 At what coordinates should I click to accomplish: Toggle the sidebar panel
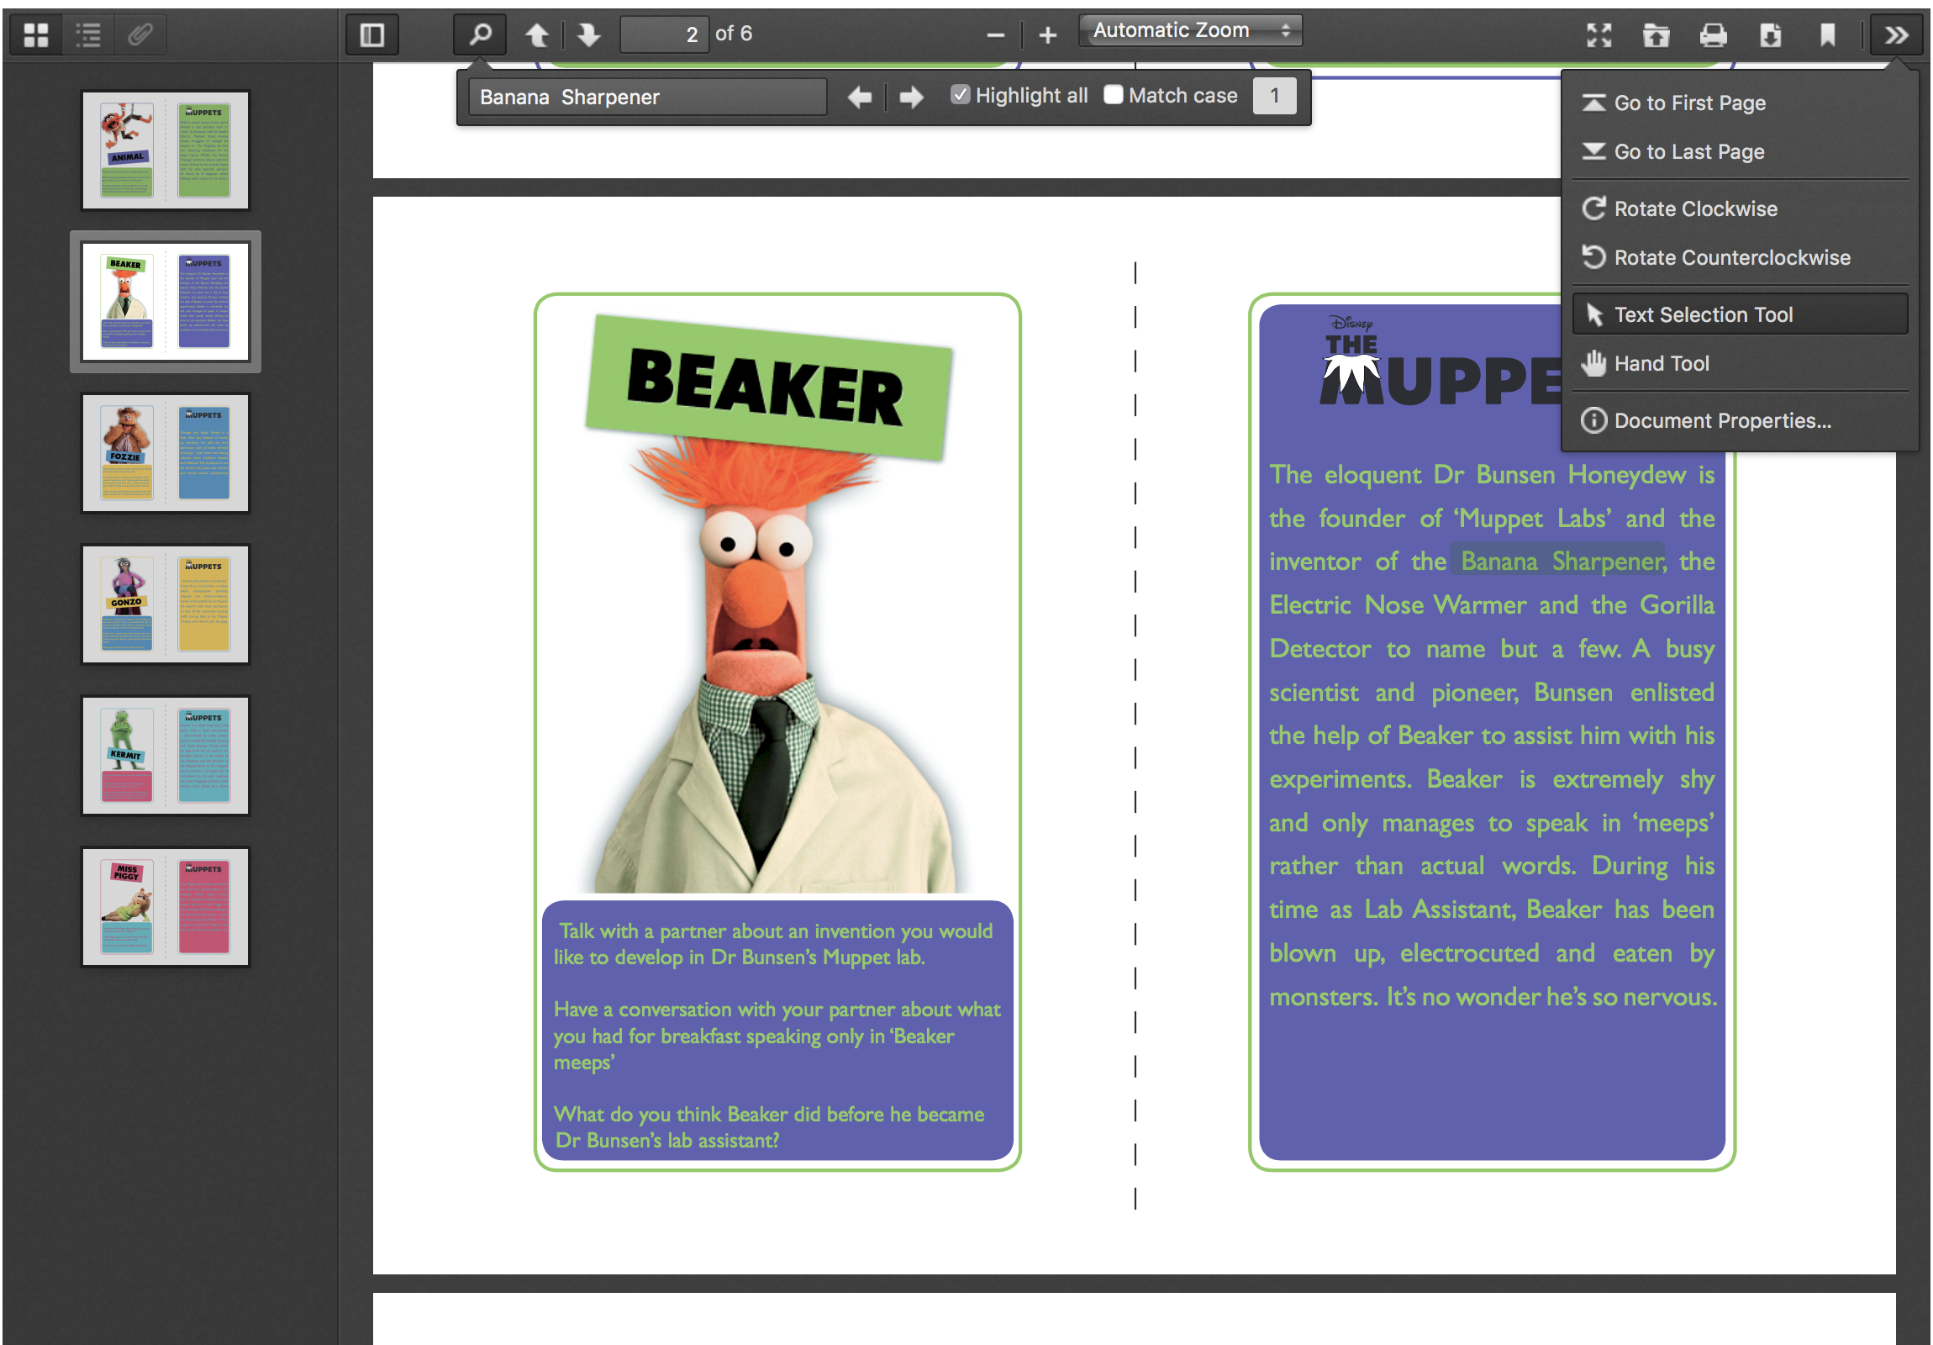click(x=372, y=34)
